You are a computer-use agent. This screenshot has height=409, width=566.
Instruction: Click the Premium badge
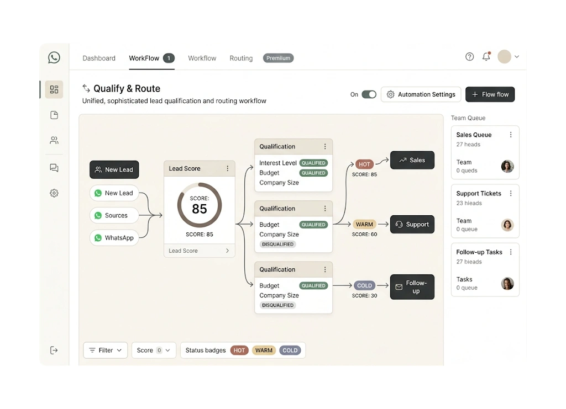[279, 58]
